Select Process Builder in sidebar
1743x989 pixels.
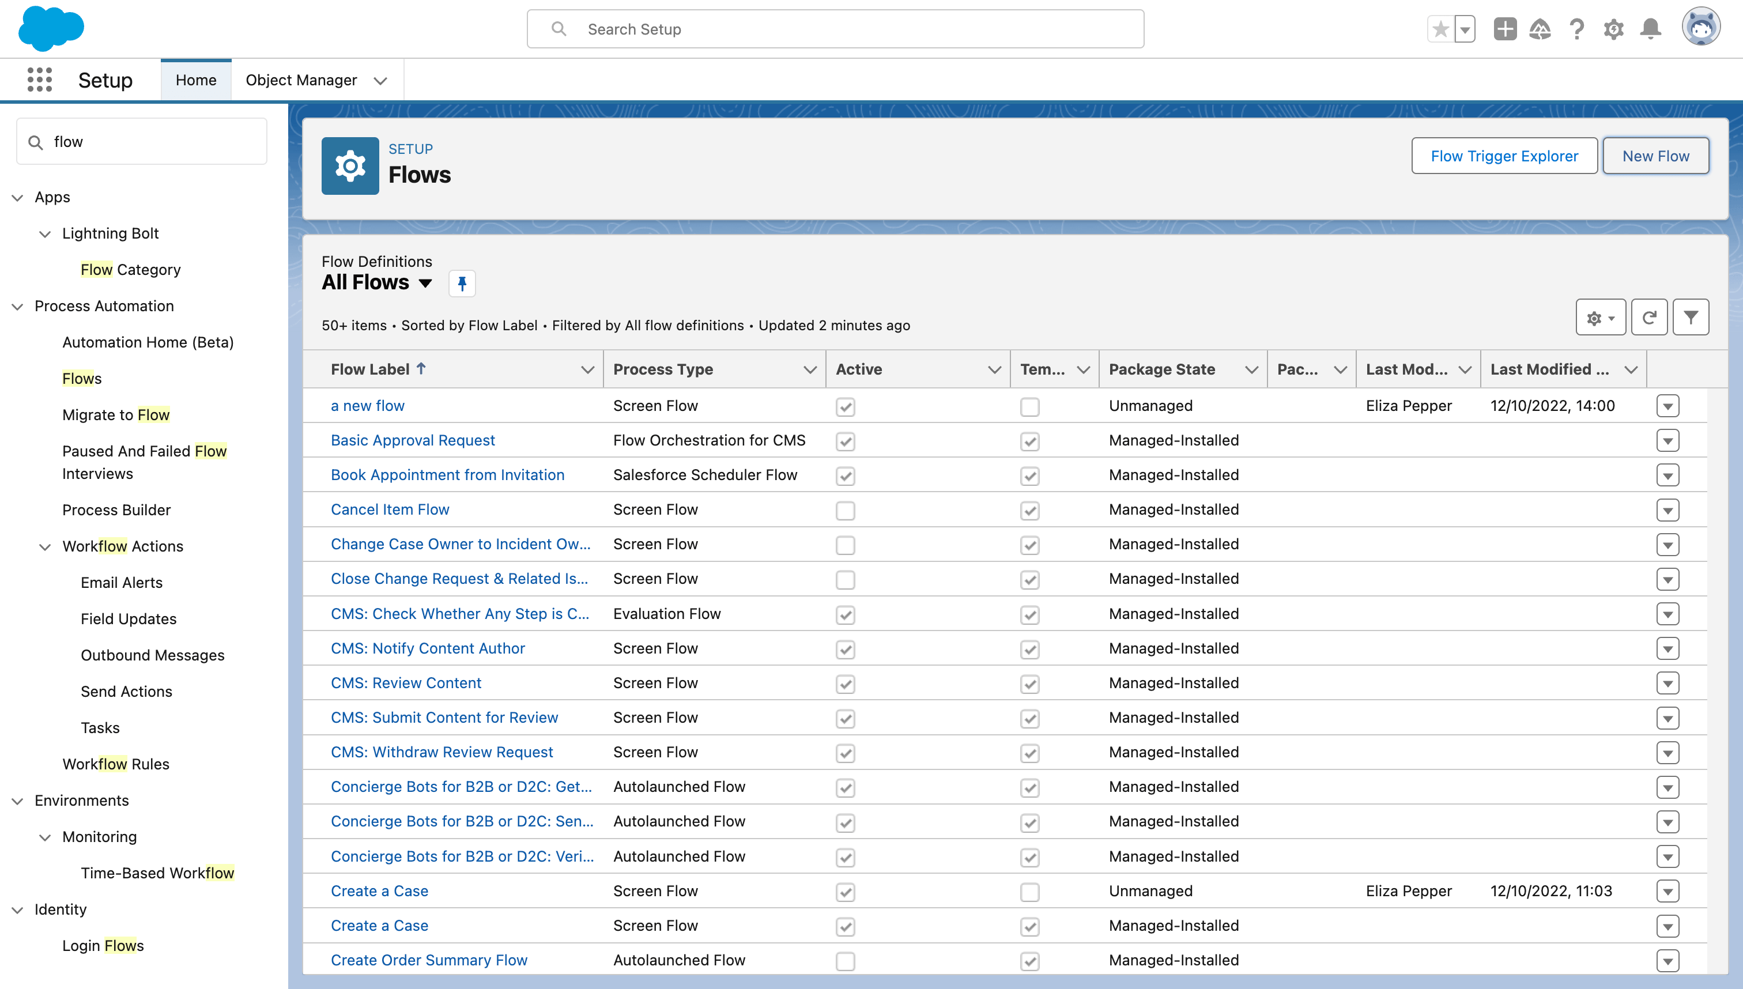point(116,510)
